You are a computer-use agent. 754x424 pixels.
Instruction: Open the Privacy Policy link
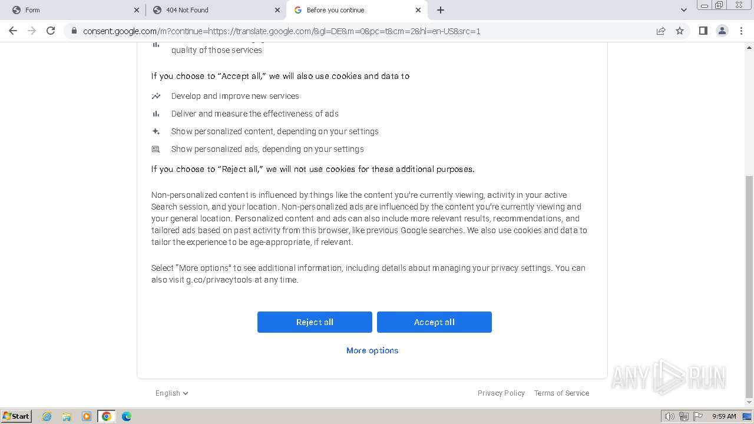pos(501,393)
